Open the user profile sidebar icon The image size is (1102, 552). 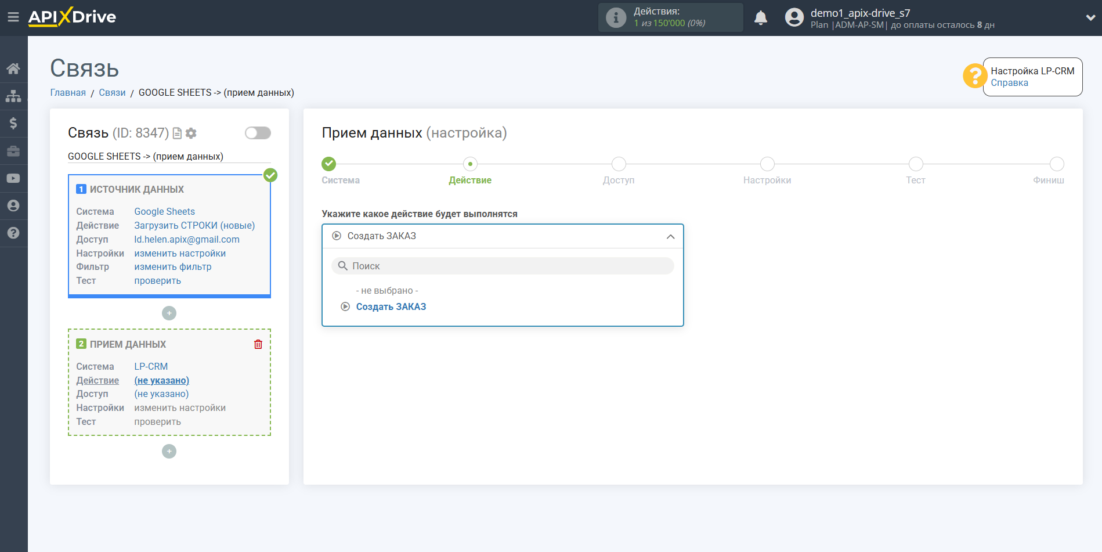tap(13, 205)
